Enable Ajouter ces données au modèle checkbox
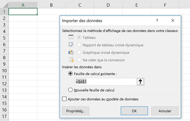The height and width of the screenshot is (121, 190). tap(64, 99)
